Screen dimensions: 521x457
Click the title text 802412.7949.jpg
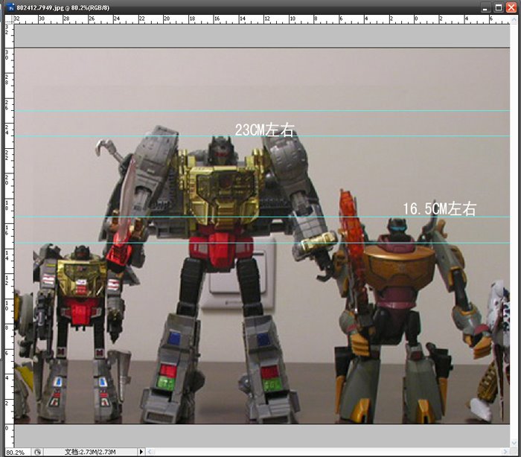pyautogui.click(x=40, y=7)
